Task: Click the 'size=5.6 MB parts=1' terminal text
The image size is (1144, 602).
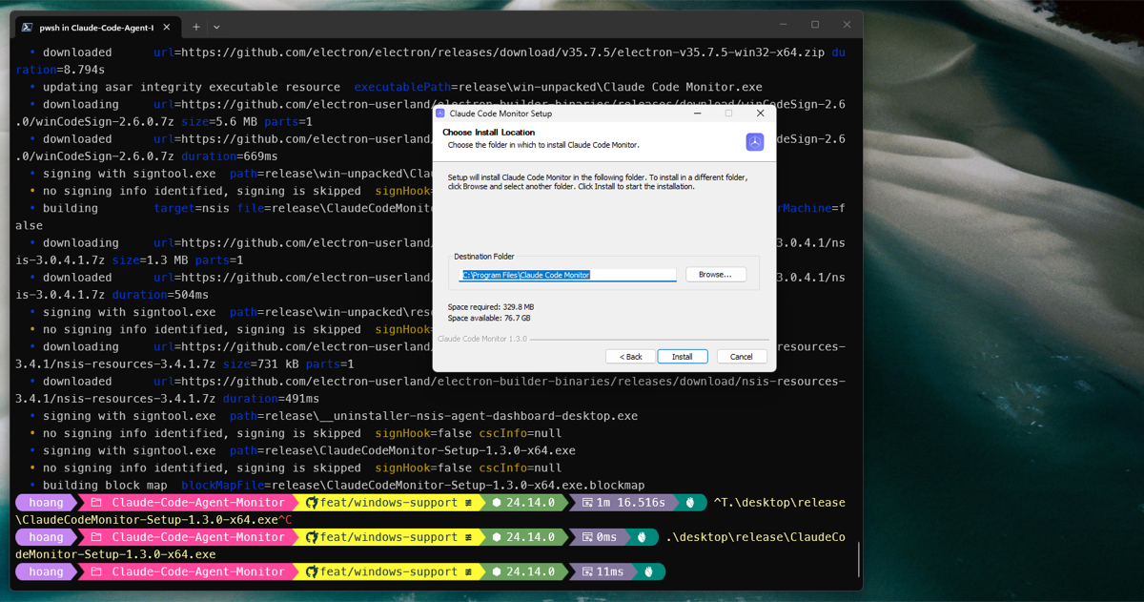Action: pos(246,122)
